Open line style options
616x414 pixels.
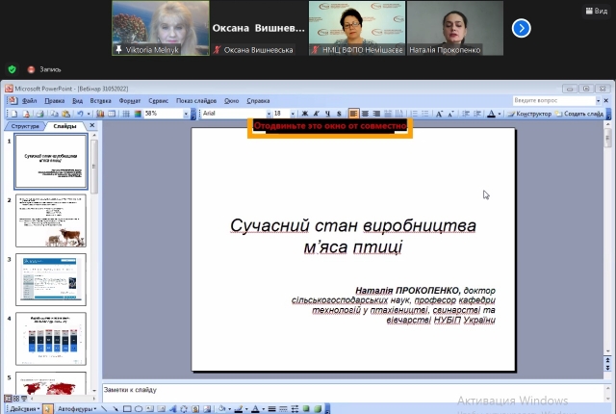(x=271, y=409)
